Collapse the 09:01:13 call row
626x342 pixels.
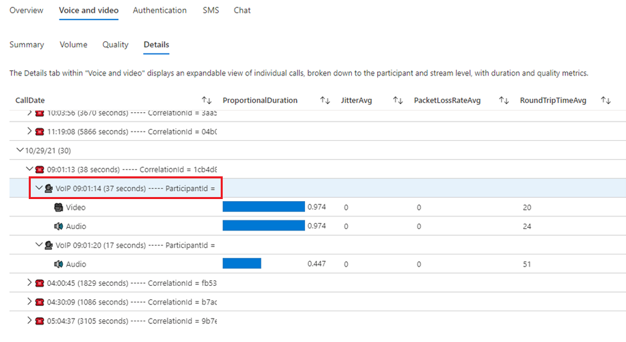pyautogui.click(x=29, y=169)
